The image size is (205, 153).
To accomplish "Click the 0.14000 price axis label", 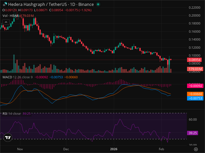I will tap(194, 40).
